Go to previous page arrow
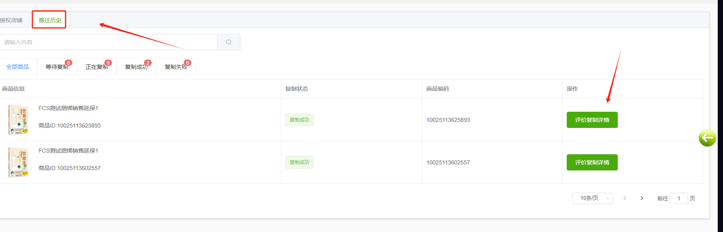 pyautogui.click(x=625, y=198)
